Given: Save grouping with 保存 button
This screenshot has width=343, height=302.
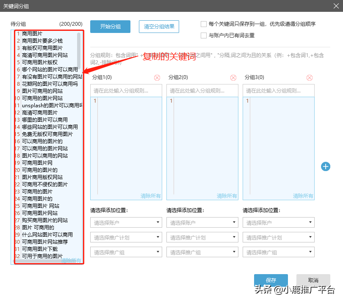Looking at the screenshot, I should click(x=271, y=280).
